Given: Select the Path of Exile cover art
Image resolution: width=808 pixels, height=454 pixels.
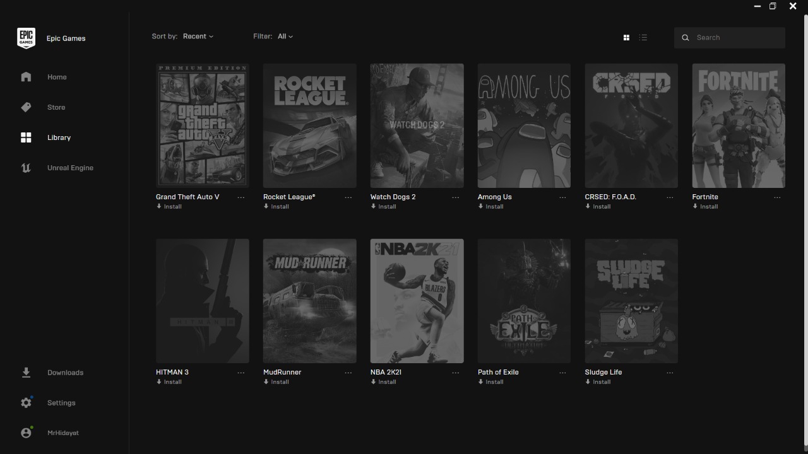Looking at the screenshot, I should 524,301.
